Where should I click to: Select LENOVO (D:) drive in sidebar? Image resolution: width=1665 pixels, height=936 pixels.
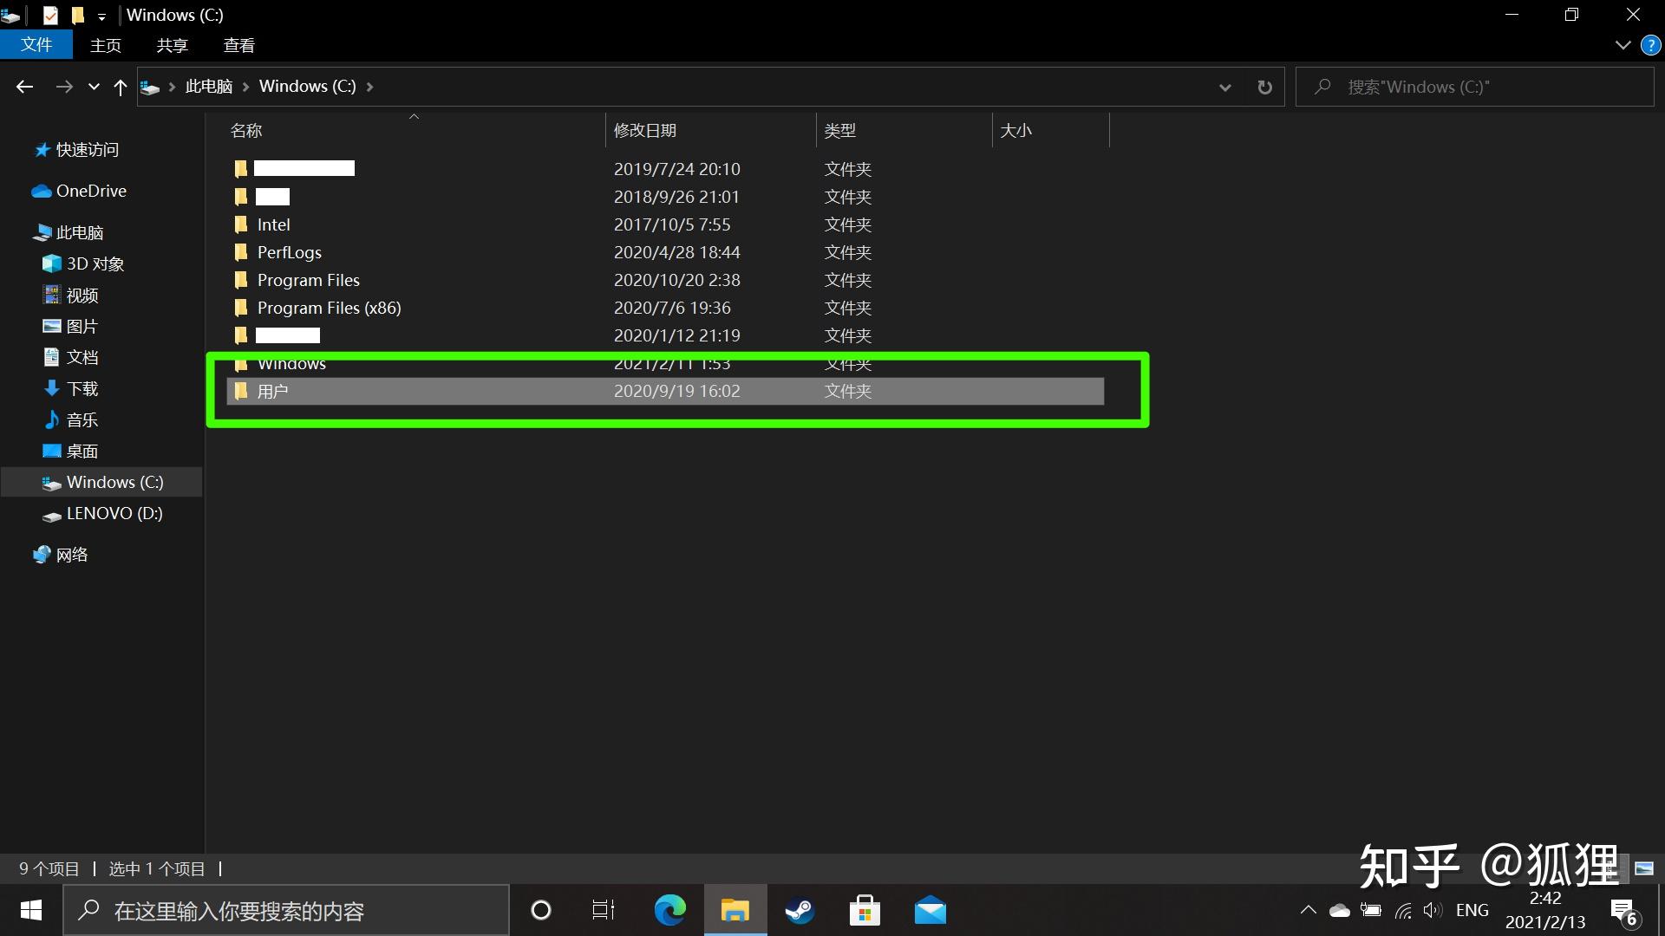(x=114, y=513)
